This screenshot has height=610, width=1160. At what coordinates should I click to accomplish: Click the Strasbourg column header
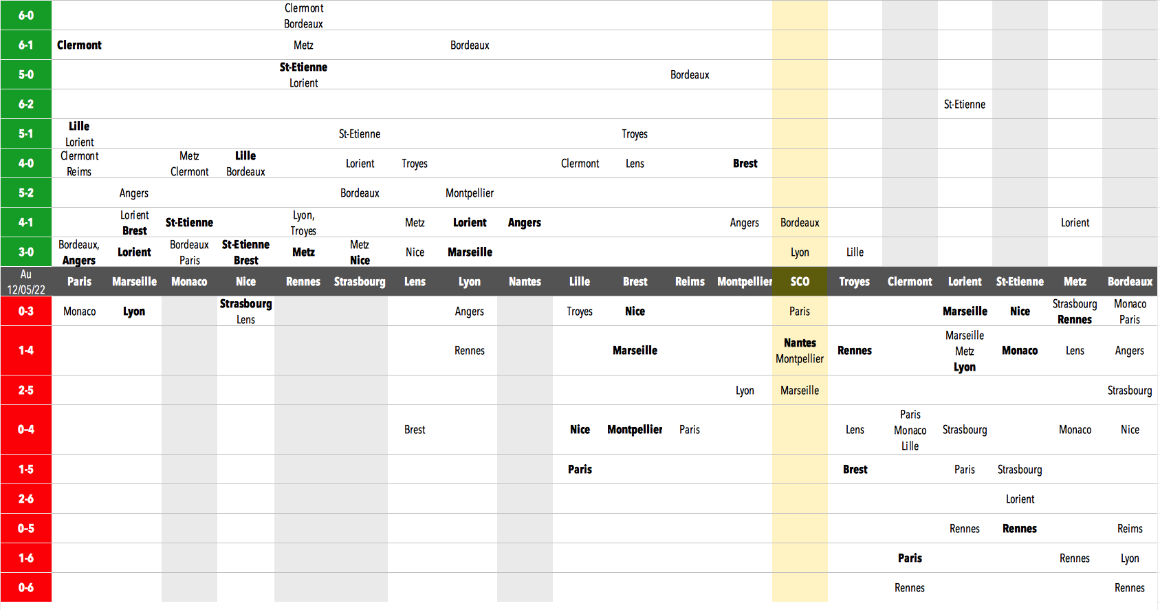[x=360, y=282]
